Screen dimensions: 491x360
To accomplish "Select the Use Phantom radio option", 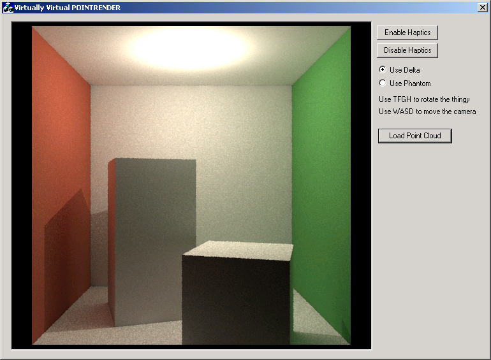I will 383,83.
